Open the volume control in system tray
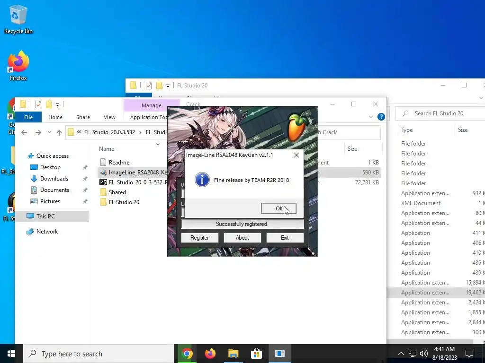Viewport: 485px width, 363px height. point(424,354)
